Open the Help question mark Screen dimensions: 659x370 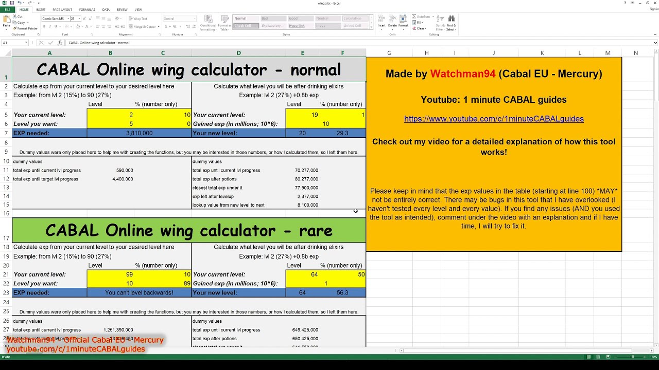pos(625,3)
